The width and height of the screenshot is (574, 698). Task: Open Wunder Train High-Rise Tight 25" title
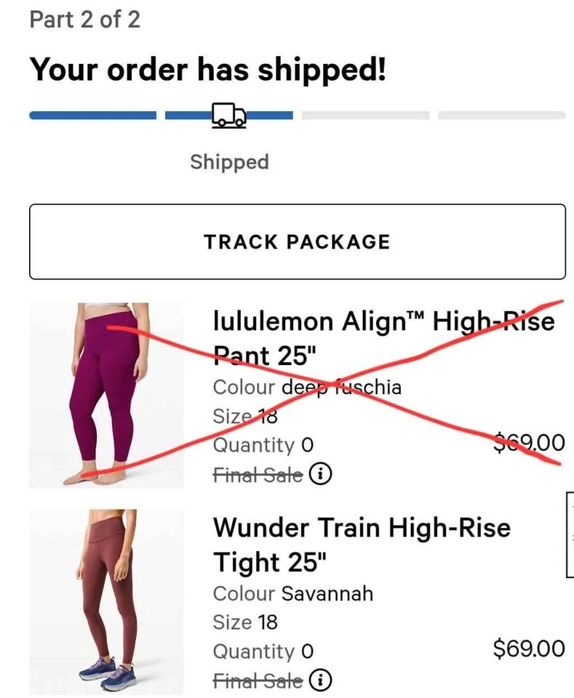click(362, 545)
